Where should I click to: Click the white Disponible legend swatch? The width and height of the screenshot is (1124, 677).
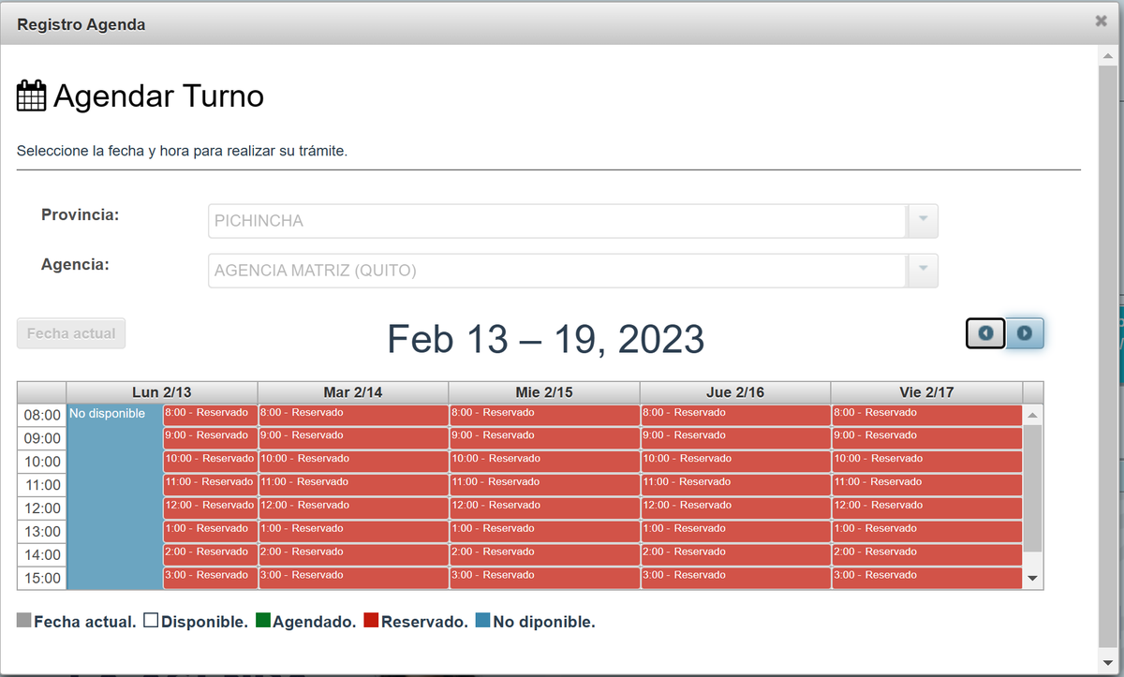tap(151, 620)
